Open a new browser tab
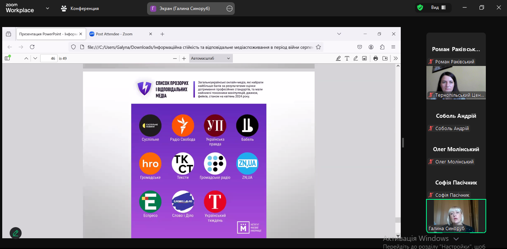This screenshot has height=249, width=507. 162,34
